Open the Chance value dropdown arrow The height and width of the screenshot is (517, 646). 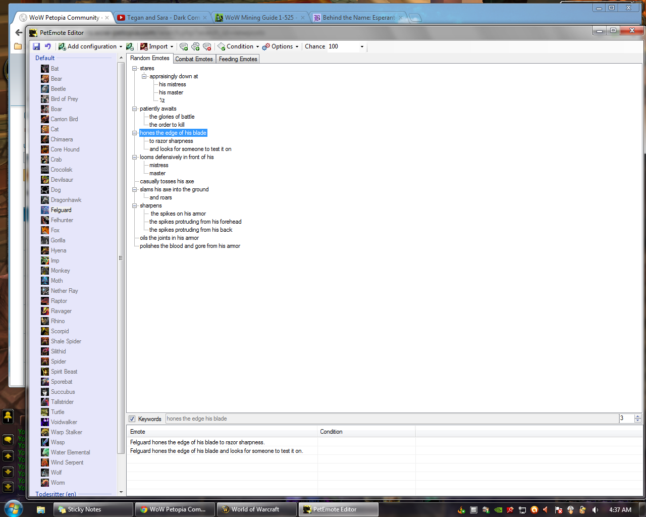point(362,46)
